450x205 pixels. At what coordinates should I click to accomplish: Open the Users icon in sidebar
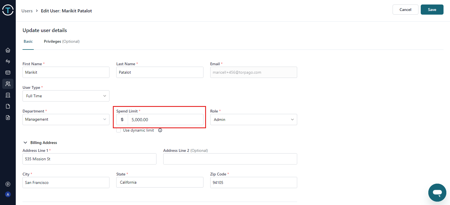(8, 84)
